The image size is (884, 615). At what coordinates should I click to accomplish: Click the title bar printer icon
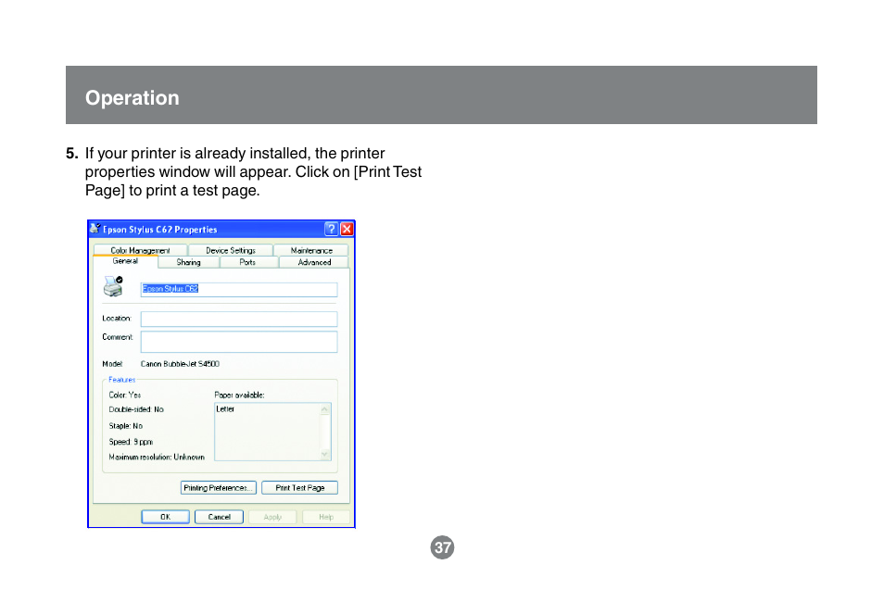[95, 228]
